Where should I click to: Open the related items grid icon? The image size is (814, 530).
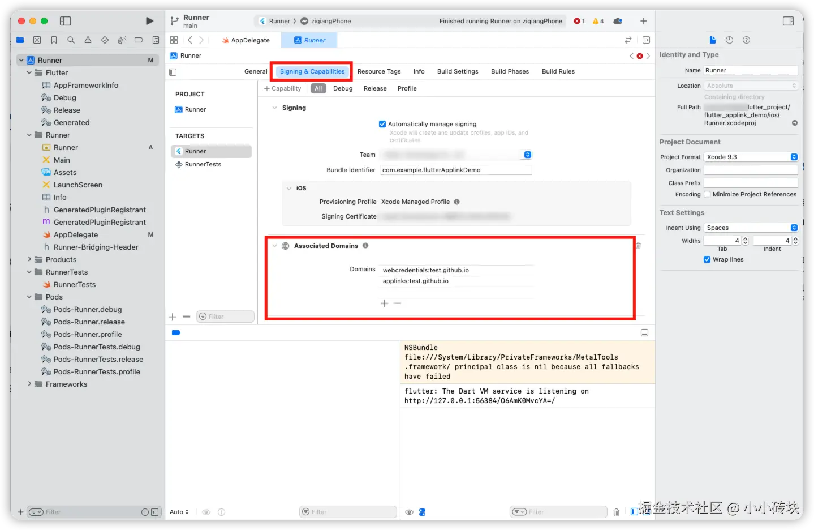pyautogui.click(x=174, y=40)
